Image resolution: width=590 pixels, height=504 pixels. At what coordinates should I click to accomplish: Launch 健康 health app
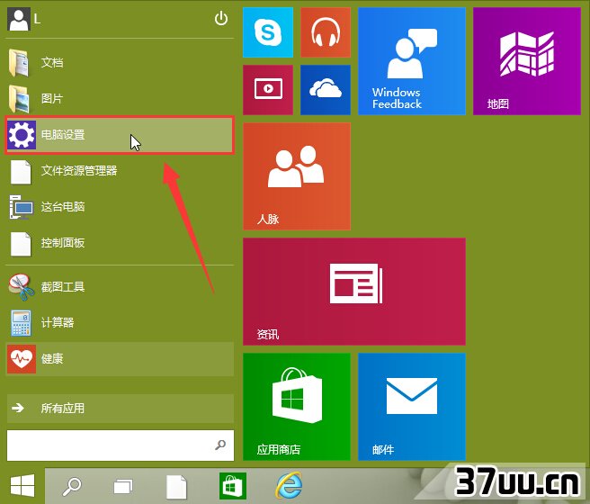point(120,359)
